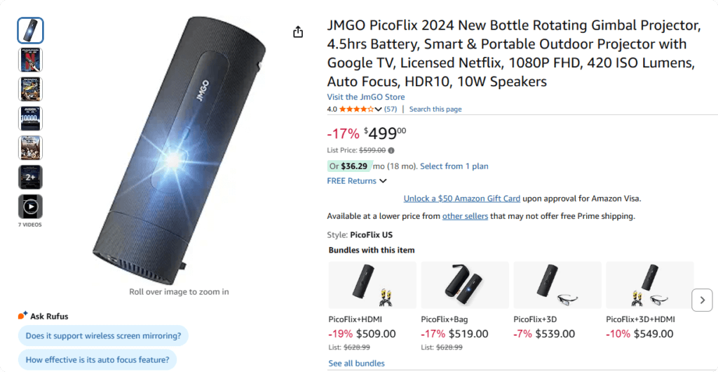Click the List Price info icon
Viewport: 718px width, 372px height.
pyautogui.click(x=391, y=150)
